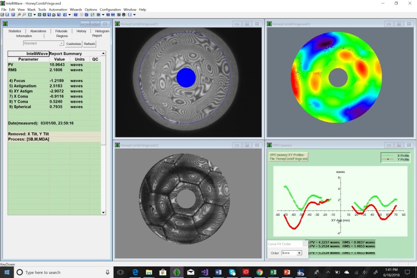Click the leftmost icon in the main toolbar
This screenshot has height=278, width=417.
coord(3,15)
